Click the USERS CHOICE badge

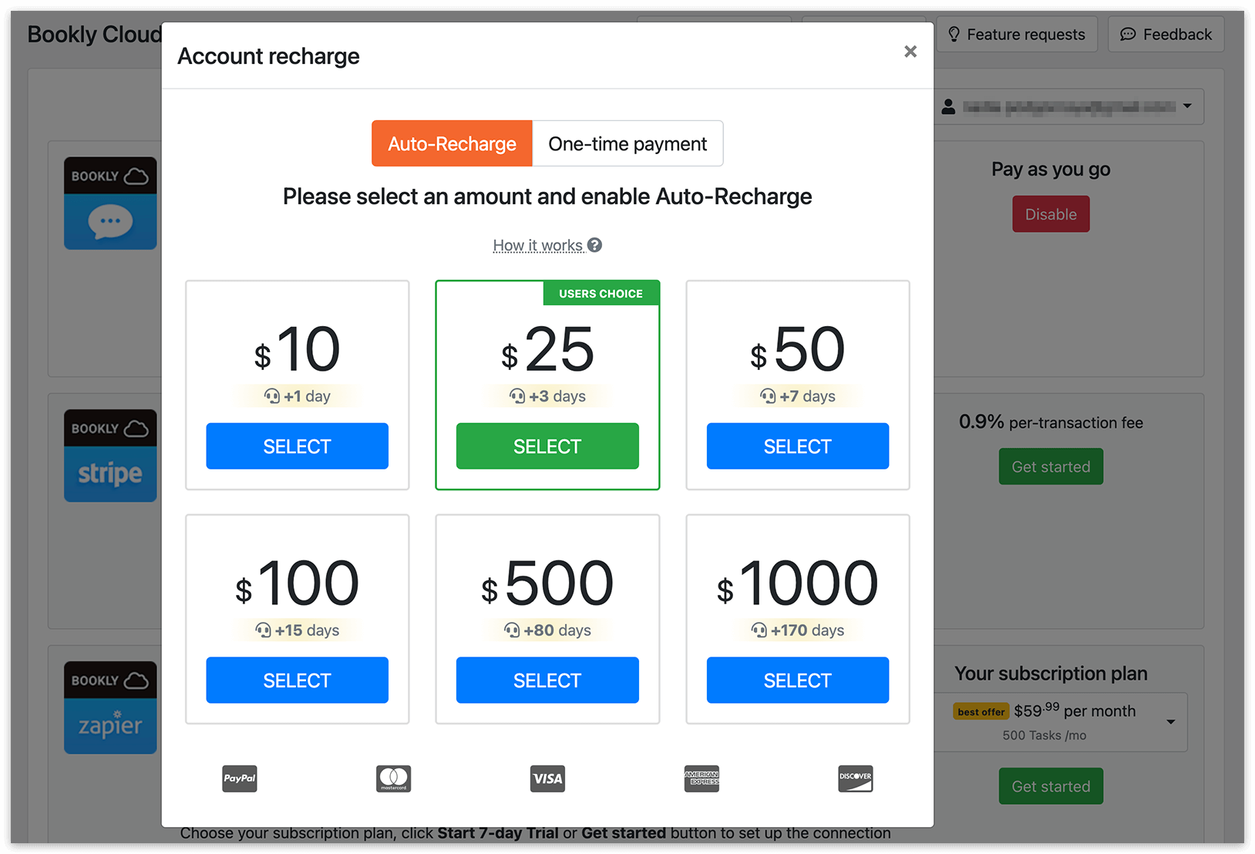[601, 294]
